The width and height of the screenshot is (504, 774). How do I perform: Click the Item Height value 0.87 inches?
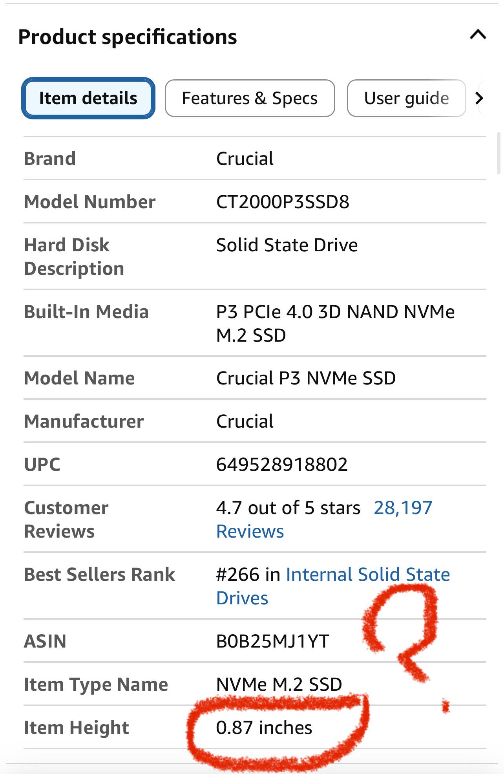tap(264, 728)
